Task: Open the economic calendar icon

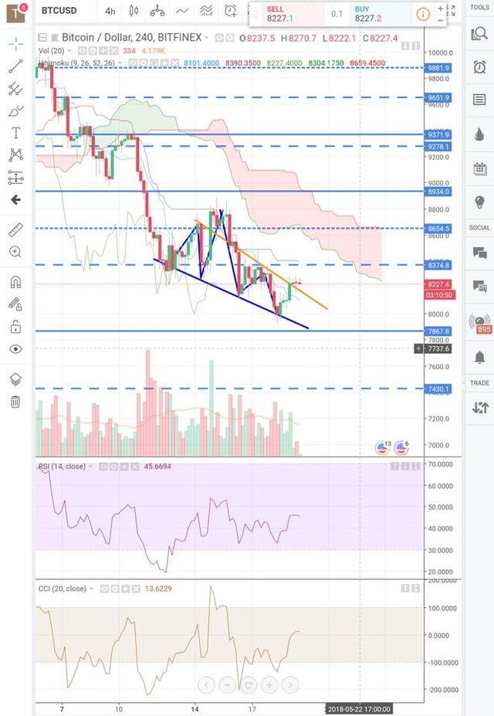Action: click(x=479, y=169)
